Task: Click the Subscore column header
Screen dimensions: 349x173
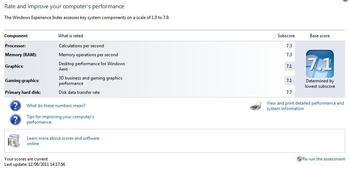Action: pos(286,36)
